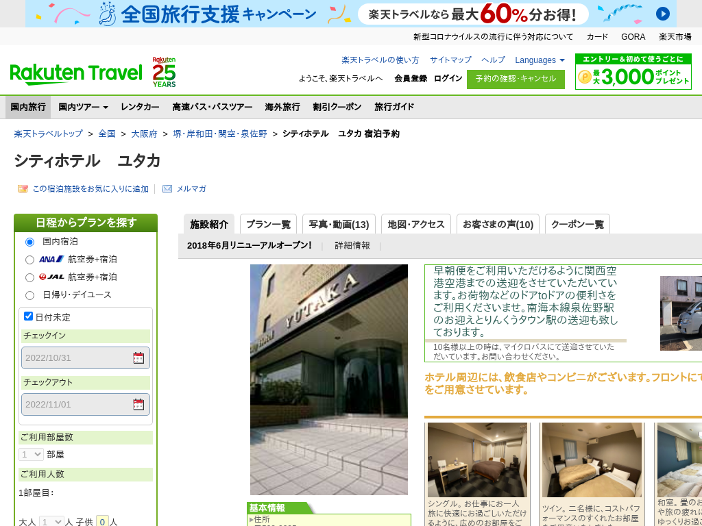Click the children count field

click(102, 521)
